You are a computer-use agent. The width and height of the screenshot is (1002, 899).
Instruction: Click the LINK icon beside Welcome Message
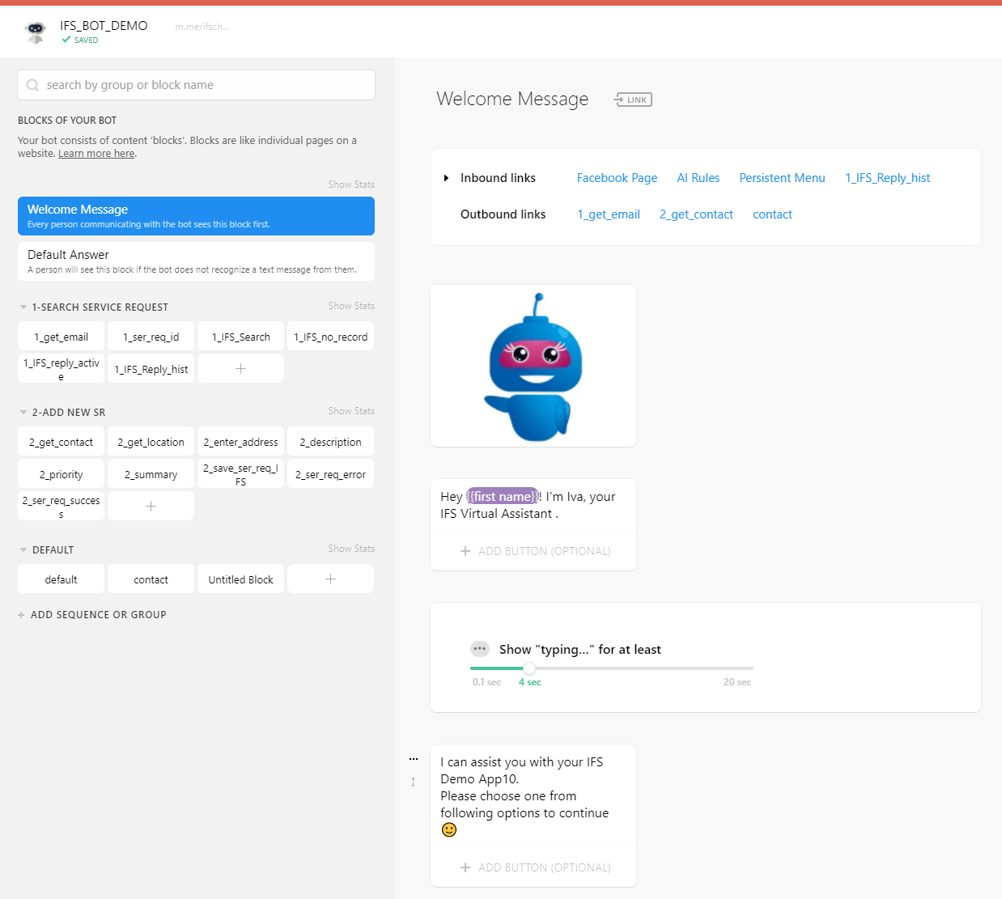633,100
